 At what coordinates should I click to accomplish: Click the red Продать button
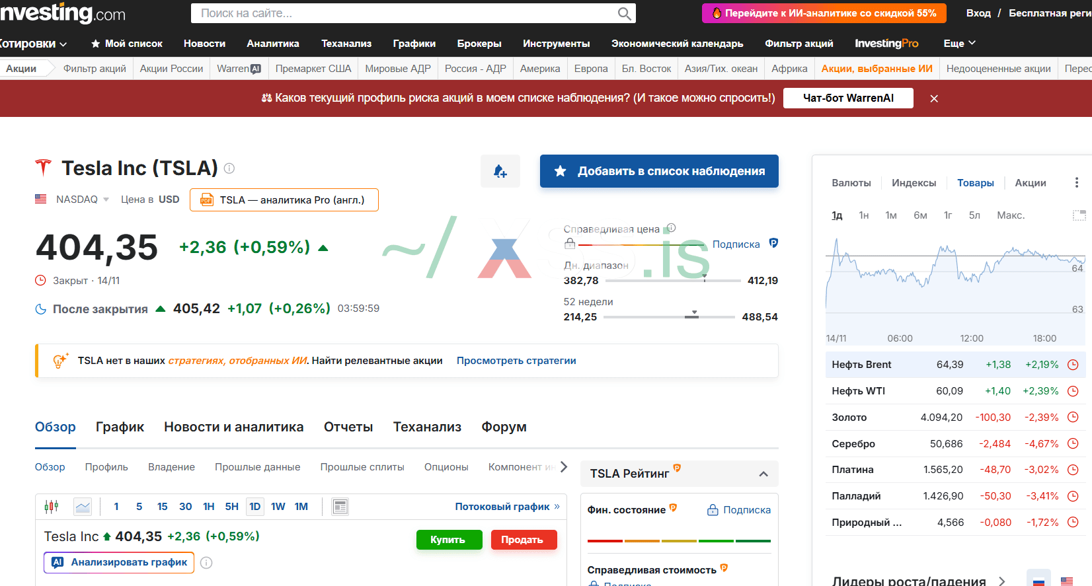(524, 540)
